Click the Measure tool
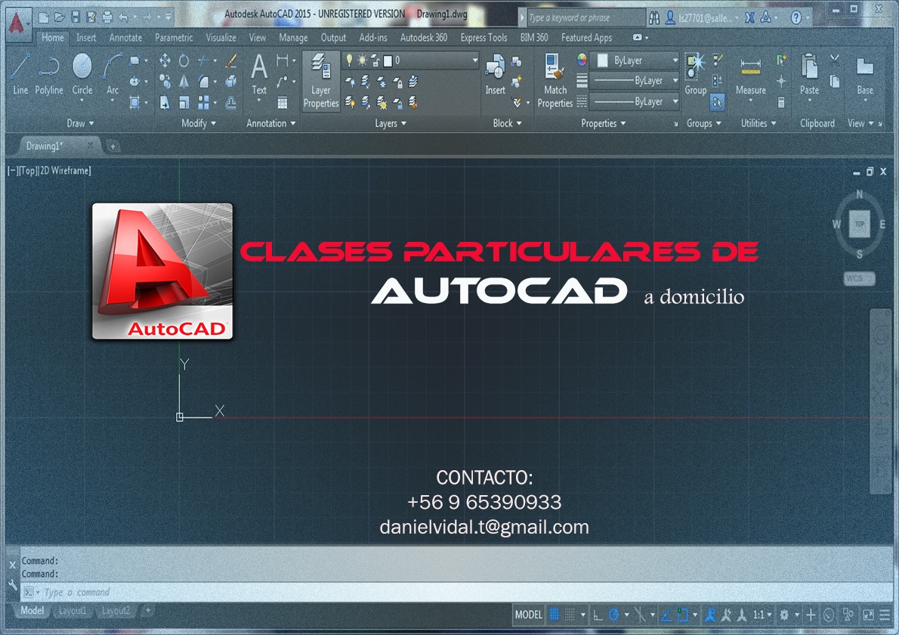This screenshot has height=635, width=899. point(750,76)
